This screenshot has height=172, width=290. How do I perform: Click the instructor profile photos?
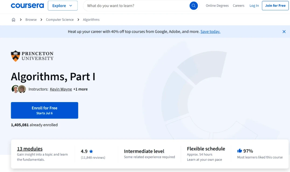coord(19,89)
